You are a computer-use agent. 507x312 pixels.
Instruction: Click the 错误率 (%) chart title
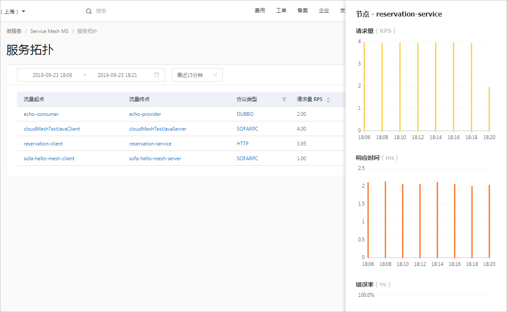point(373,285)
